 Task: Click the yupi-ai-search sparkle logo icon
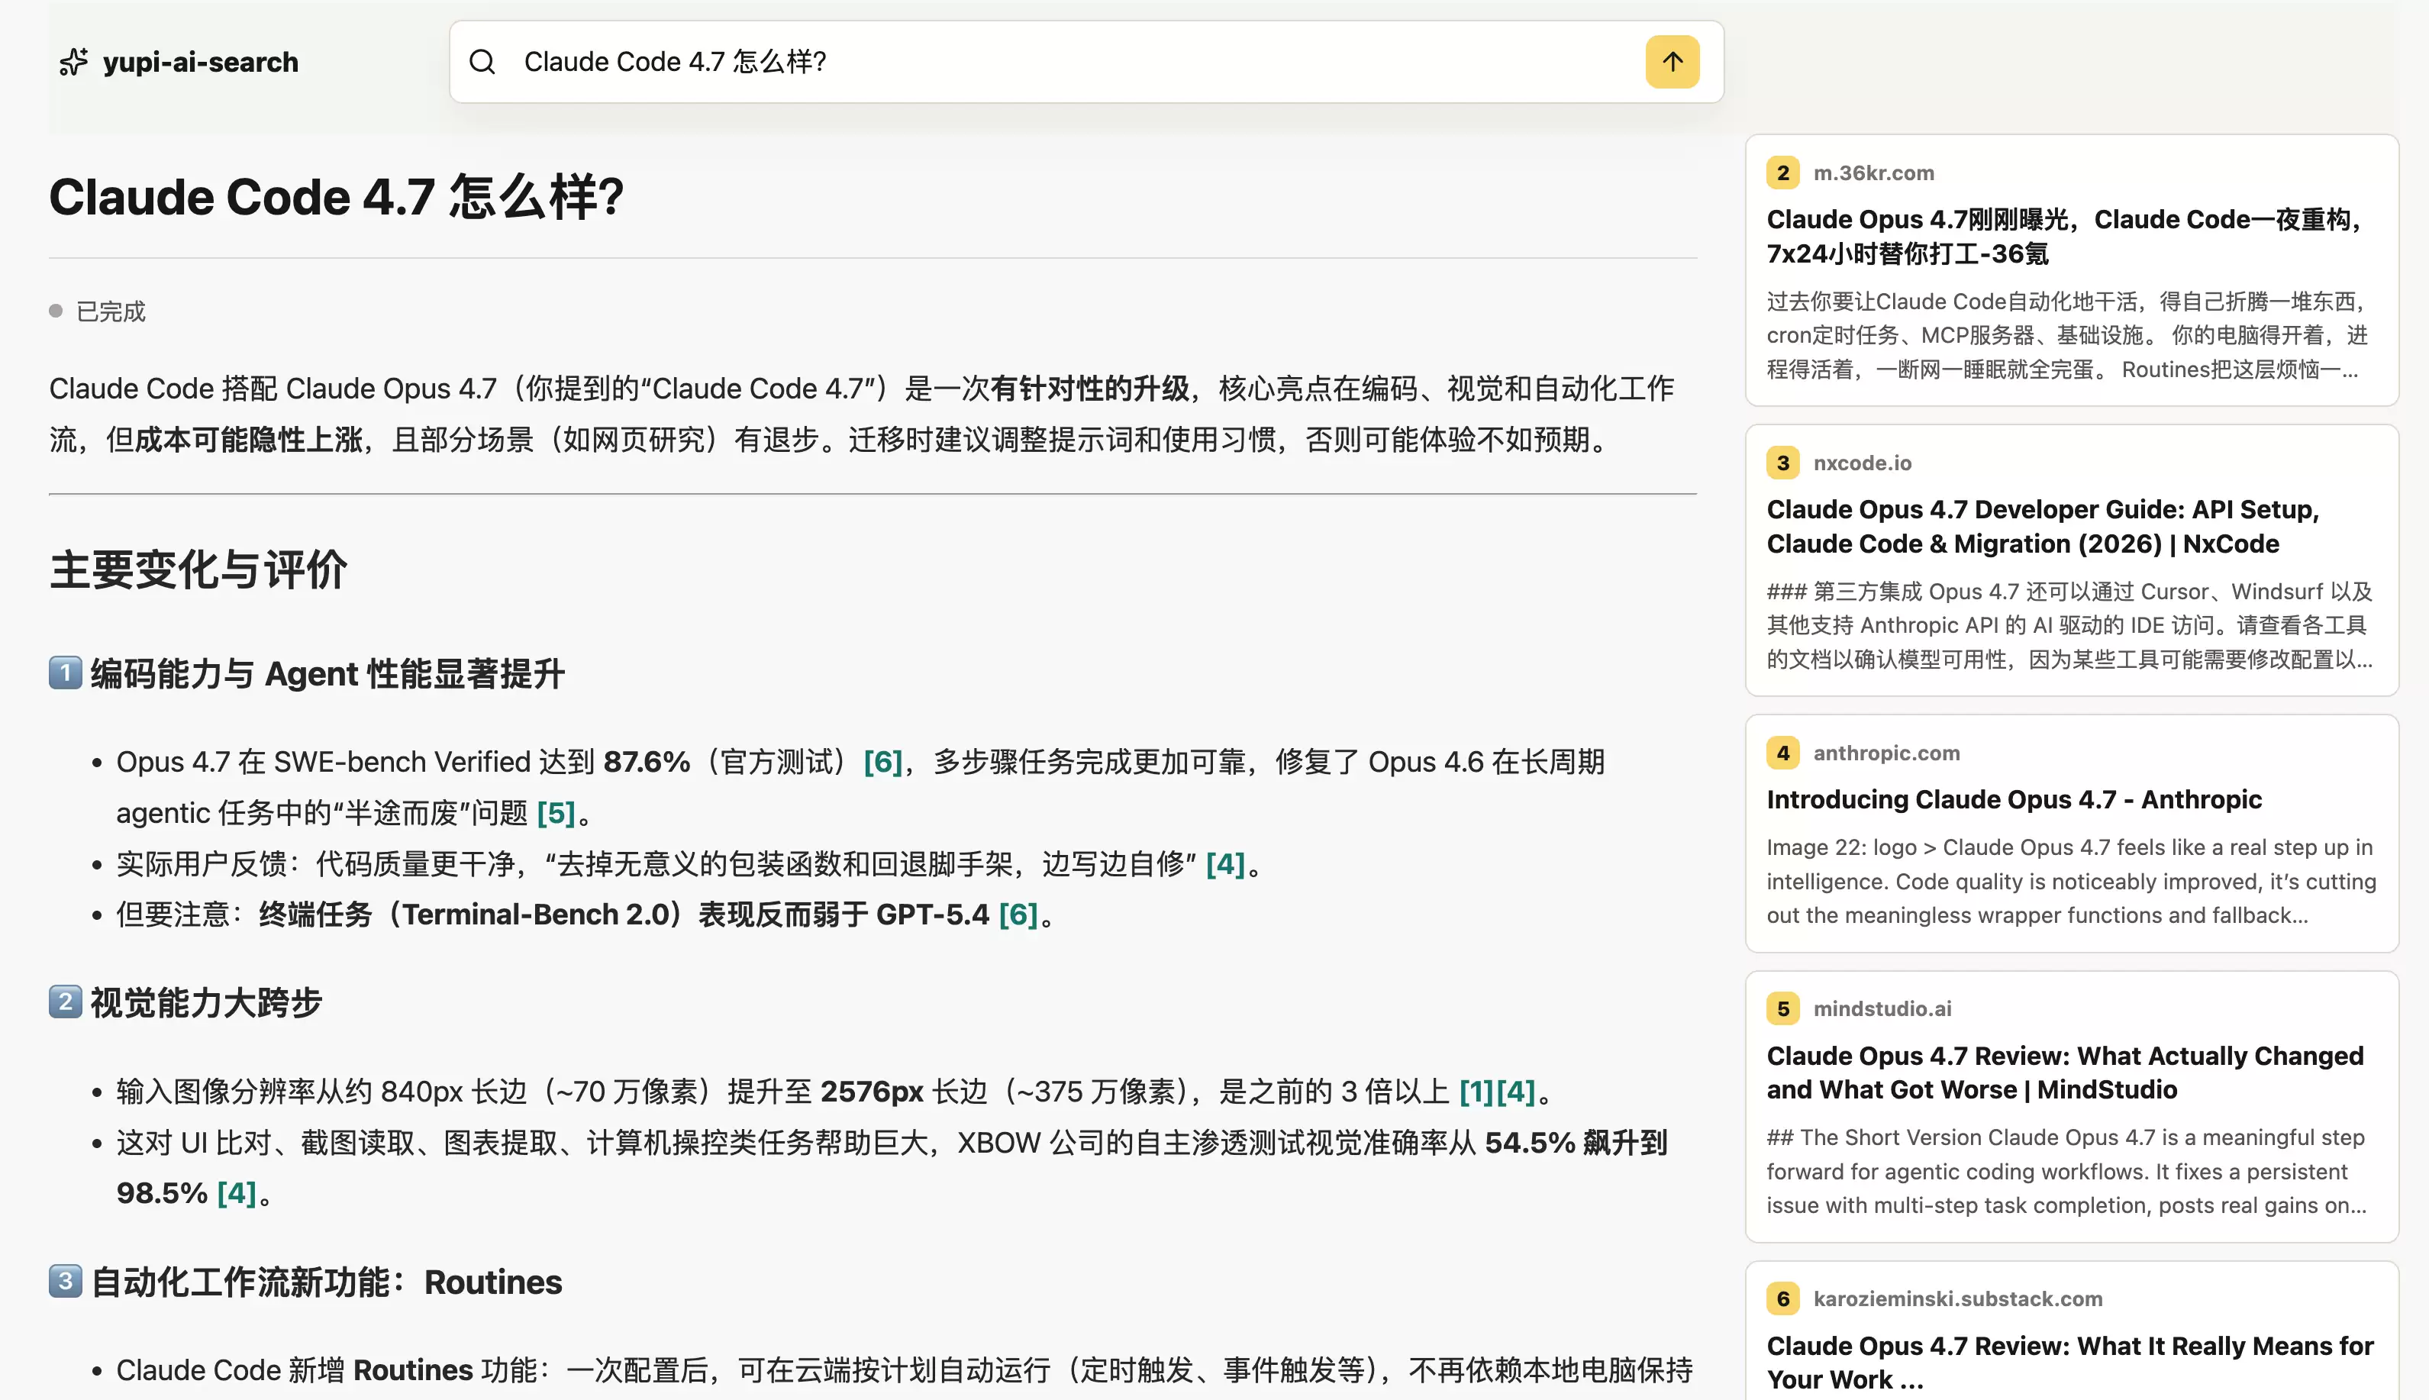[74, 63]
